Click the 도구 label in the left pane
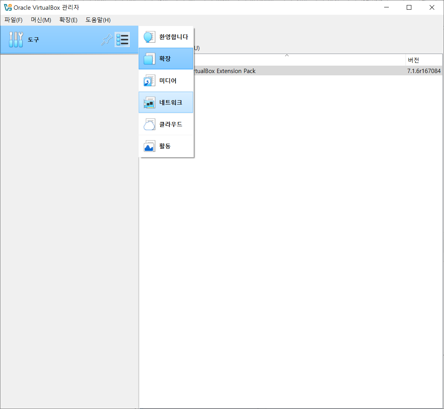444x409 pixels. point(33,40)
